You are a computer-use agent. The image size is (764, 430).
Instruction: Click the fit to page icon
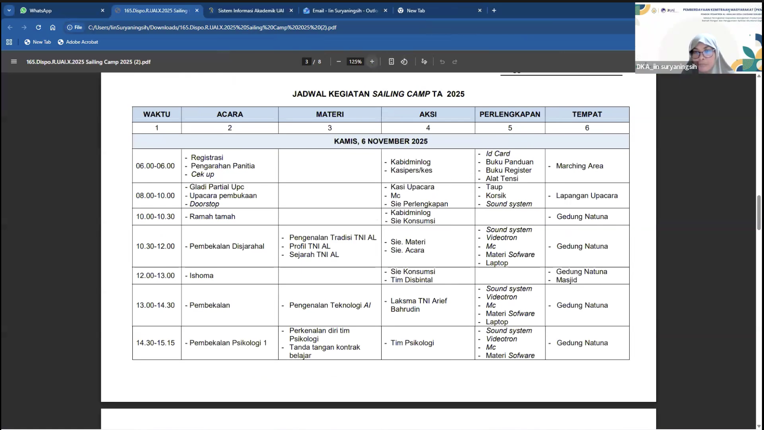click(391, 62)
